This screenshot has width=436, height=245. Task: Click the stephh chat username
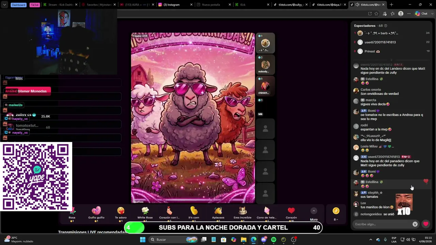(x=375, y=193)
